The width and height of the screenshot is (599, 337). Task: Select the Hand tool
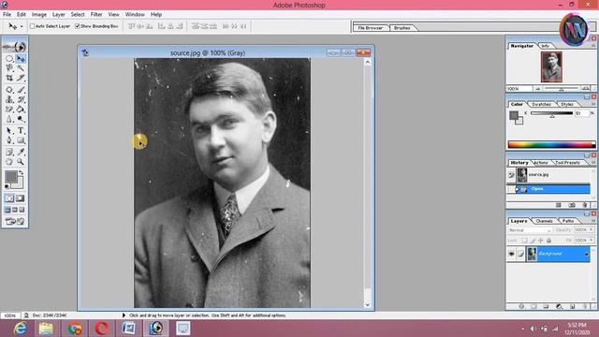click(x=9, y=162)
